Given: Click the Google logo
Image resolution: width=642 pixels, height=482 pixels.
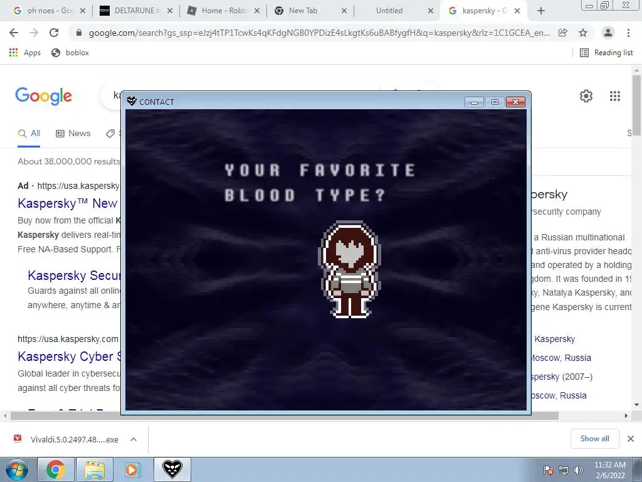Looking at the screenshot, I should 43,96.
